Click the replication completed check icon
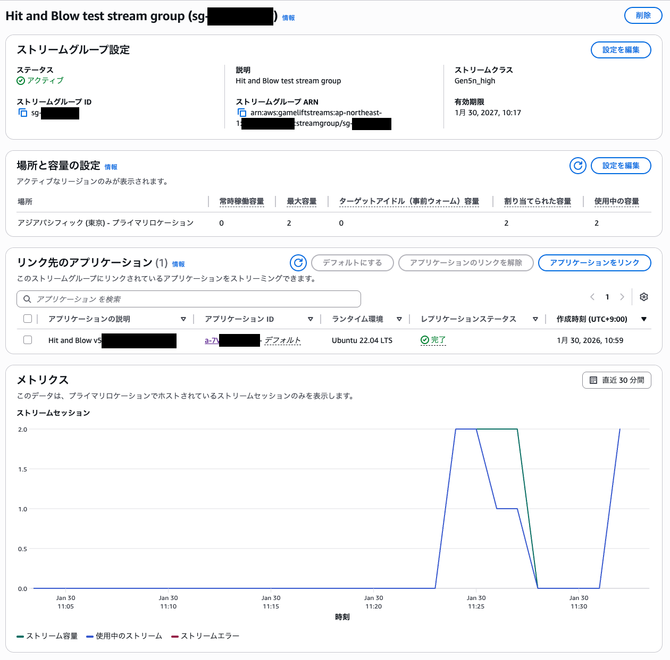The width and height of the screenshot is (670, 660). pyautogui.click(x=424, y=340)
